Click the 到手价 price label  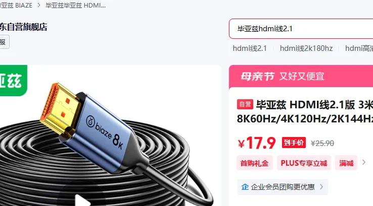tap(294, 143)
